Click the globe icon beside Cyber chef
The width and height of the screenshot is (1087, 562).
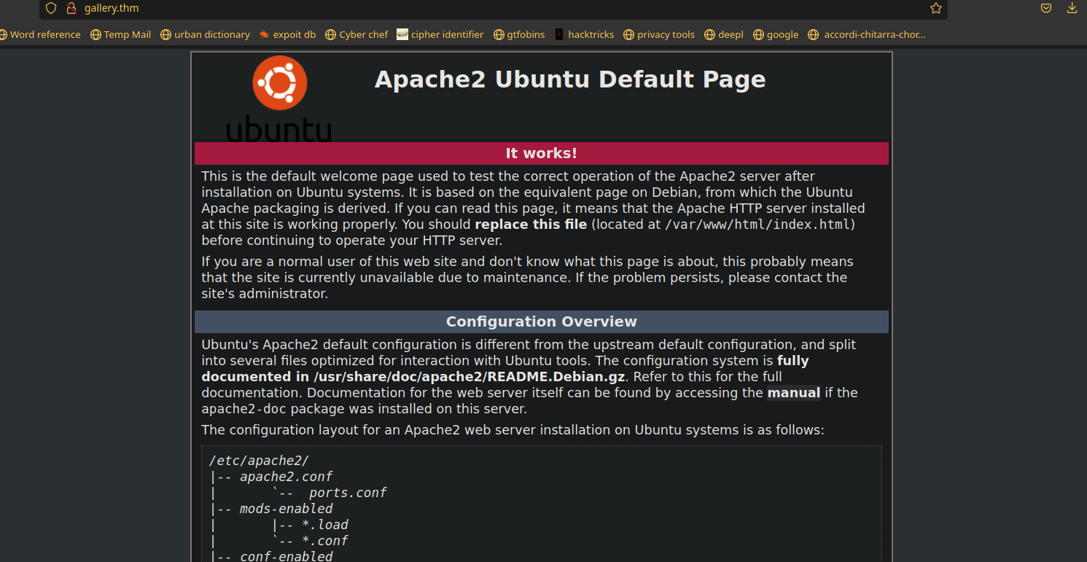(x=330, y=34)
